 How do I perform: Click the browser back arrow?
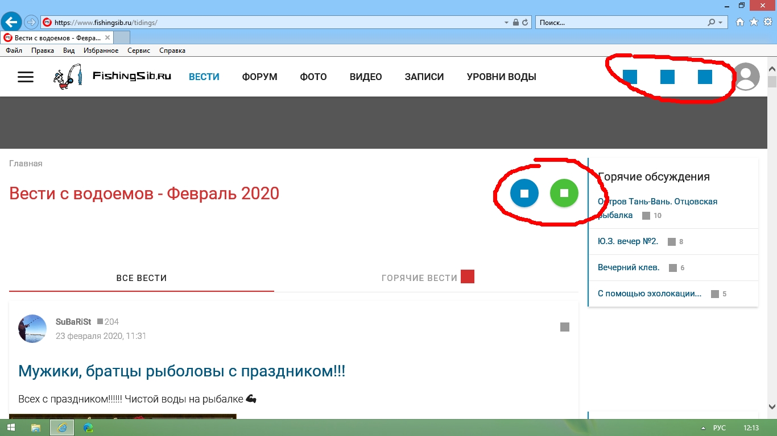[11, 23]
